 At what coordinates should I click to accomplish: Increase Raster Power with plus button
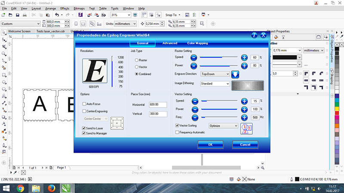click(244, 66)
